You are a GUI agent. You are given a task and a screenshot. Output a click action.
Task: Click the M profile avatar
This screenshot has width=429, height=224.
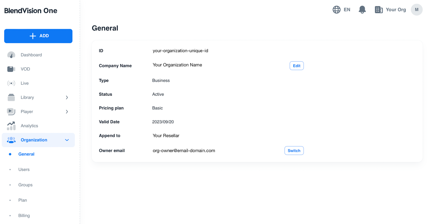(x=416, y=10)
